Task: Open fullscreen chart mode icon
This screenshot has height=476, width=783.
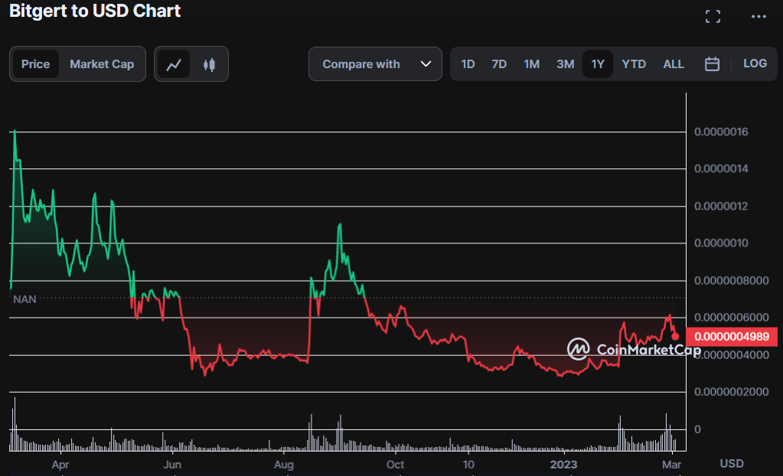Action: 713,17
